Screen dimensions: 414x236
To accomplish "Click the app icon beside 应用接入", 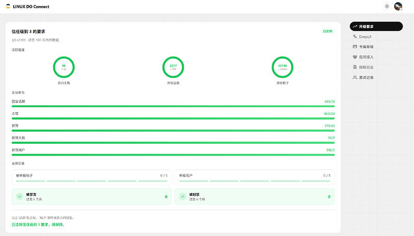I will 355,57.
